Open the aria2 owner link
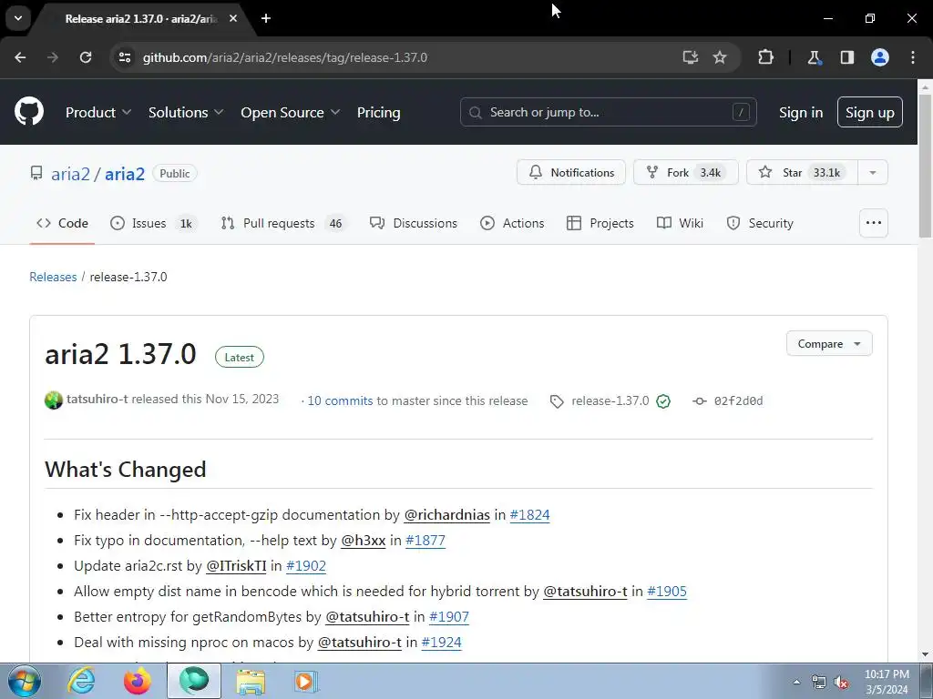The image size is (933, 699). (70, 174)
